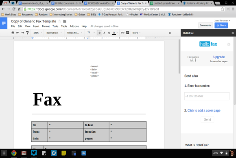
Task: Click the blue Share button
Action: [x=221, y=25]
